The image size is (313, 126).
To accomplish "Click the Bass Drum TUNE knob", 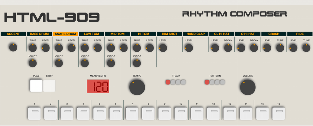I will pos(33,48).
